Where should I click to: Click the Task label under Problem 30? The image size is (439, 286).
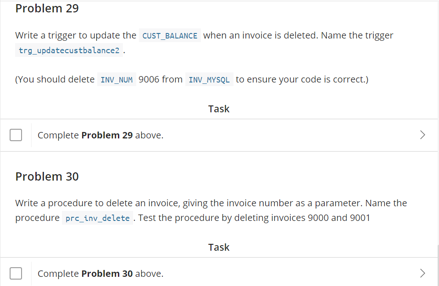[219, 247]
